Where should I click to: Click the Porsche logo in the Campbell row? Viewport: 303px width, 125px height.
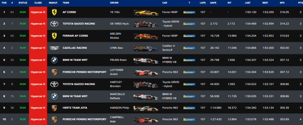(x=54, y=119)
